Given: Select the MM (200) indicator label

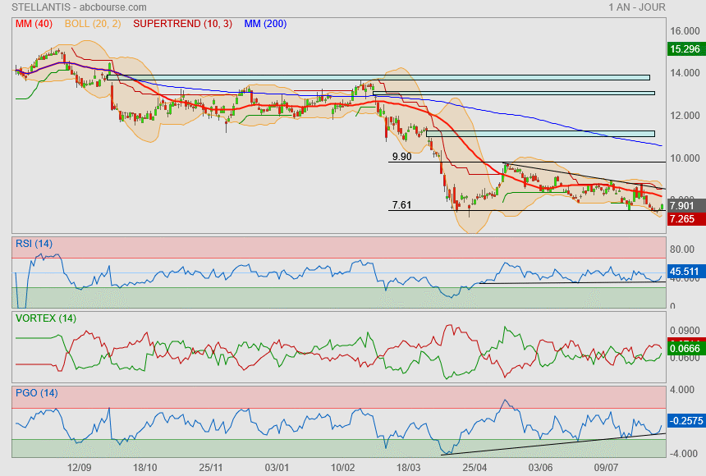Looking at the screenshot, I should [x=265, y=24].
